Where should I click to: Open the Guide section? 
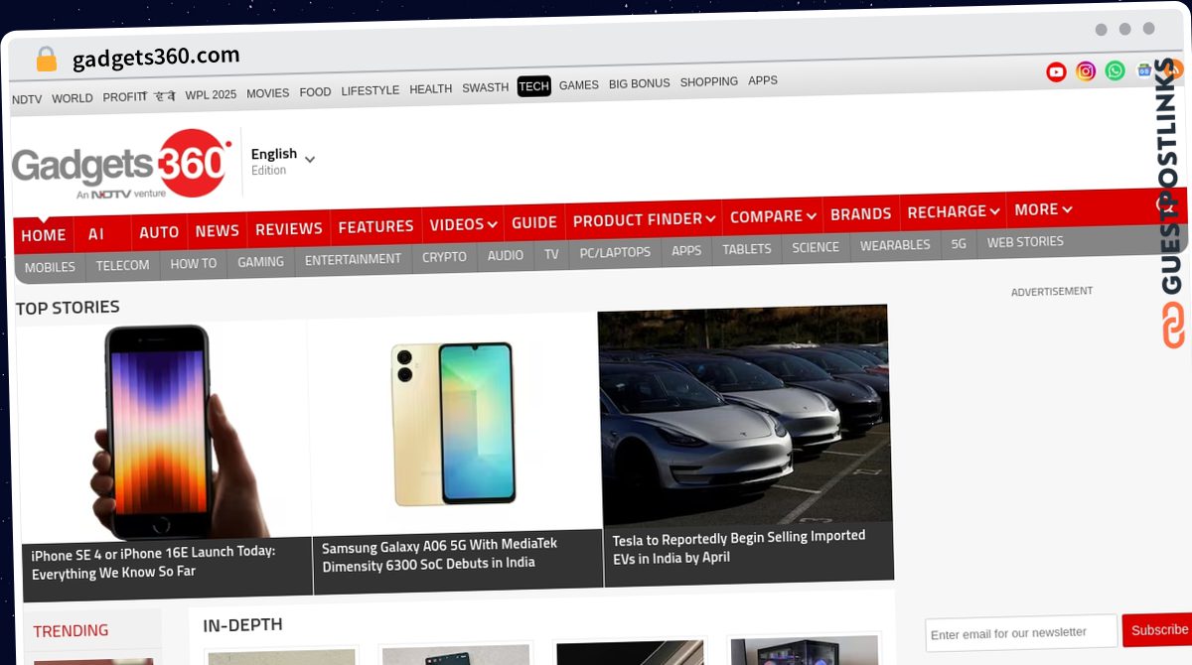[x=534, y=222]
